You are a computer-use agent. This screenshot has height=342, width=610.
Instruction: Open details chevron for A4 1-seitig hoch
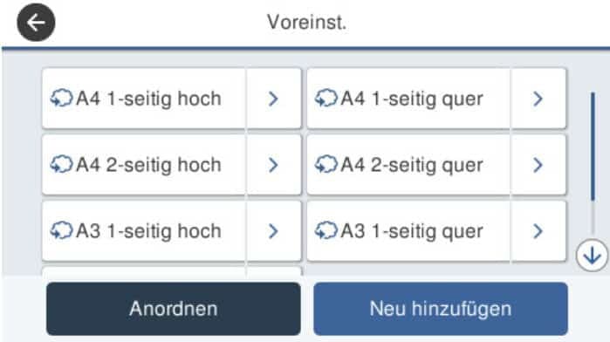pyautogui.click(x=273, y=99)
